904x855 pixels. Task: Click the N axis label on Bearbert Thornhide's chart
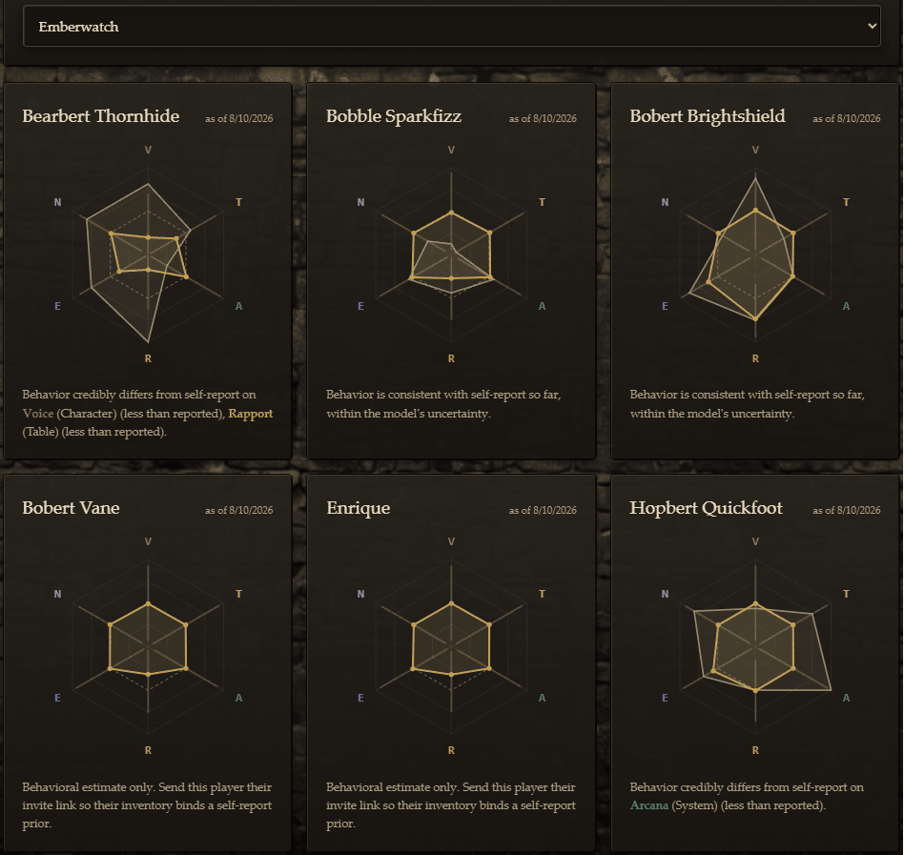[57, 202]
